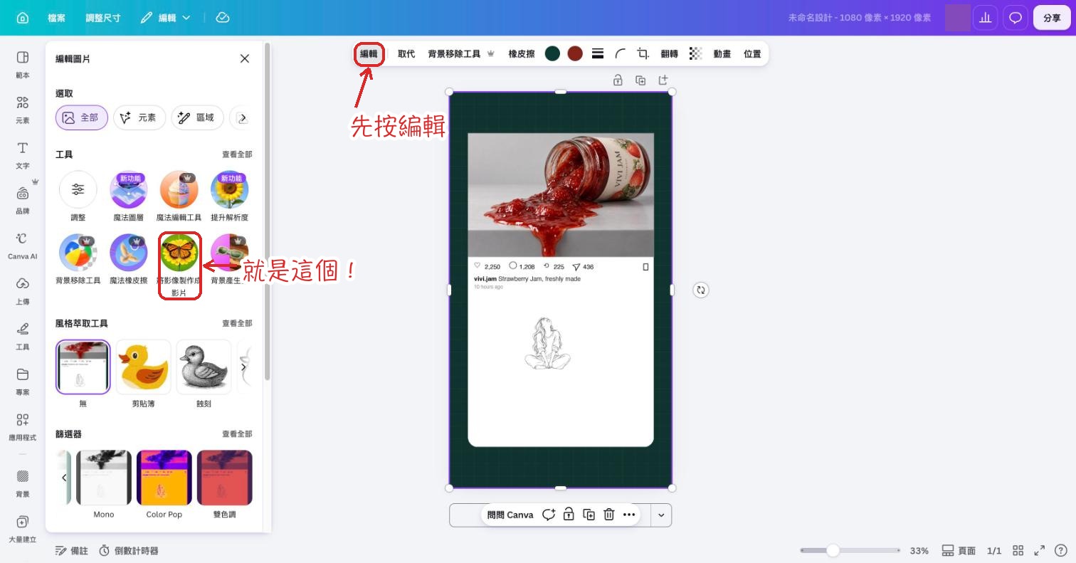Open the comments speech bubble icon
The width and height of the screenshot is (1076, 563).
(x=1016, y=18)
